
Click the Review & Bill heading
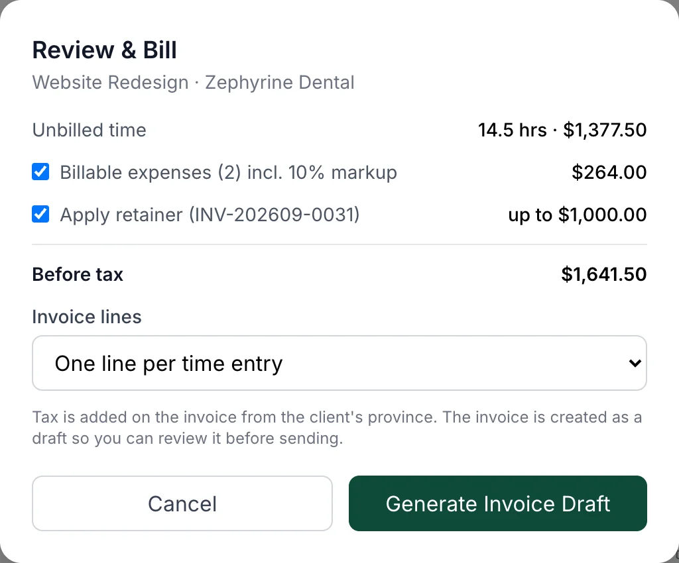104,50
